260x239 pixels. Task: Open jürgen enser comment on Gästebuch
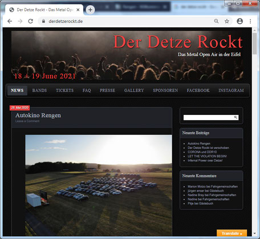(206, 191)
